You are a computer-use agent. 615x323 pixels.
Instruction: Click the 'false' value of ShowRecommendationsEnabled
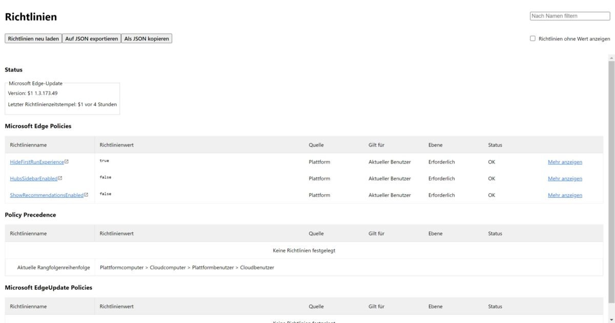(x=106, y=194)
